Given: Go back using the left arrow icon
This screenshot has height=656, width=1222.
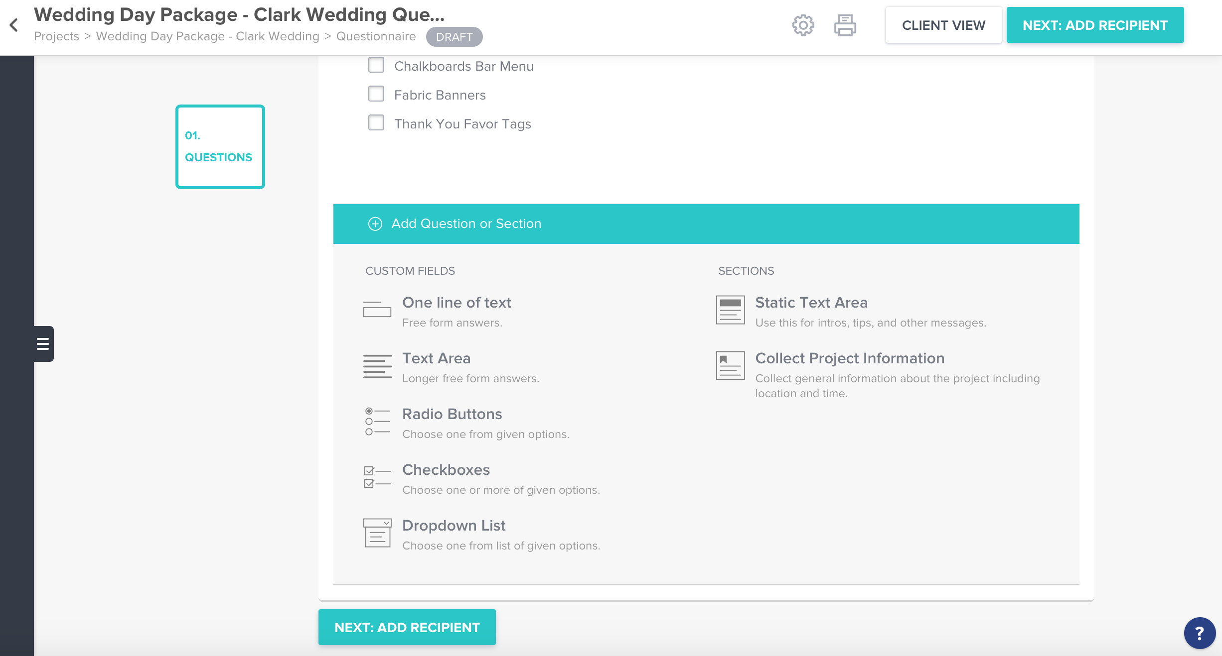Looking at the screenshot, I should click(x=14, y=25).
